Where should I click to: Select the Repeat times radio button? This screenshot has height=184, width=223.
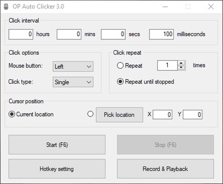coord(120,65)
